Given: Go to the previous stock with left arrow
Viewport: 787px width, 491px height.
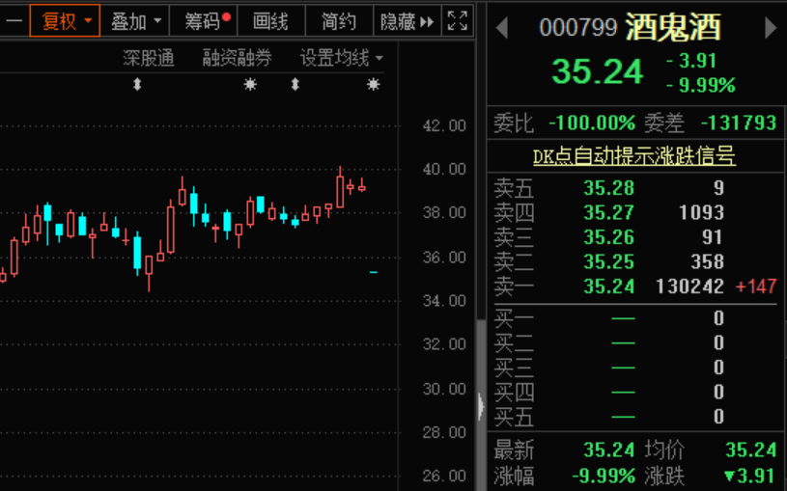Looking at the screenshot, I should point(502,28).
